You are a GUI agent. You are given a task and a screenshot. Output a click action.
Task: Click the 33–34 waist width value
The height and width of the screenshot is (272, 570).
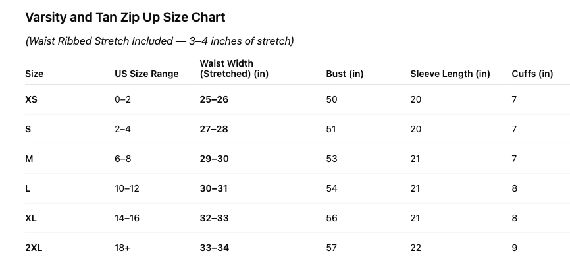coord(214,248)
